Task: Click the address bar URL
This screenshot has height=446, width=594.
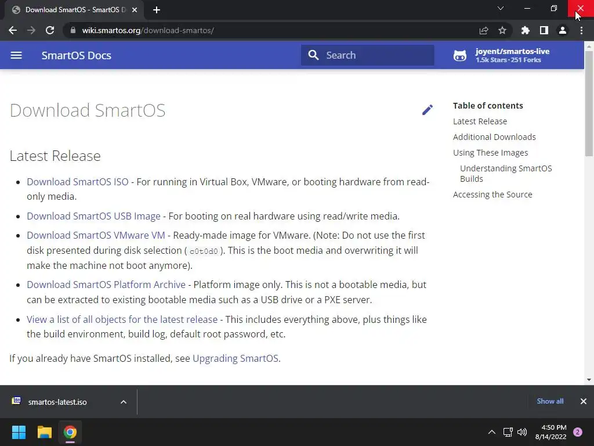Action: [148, 30]
